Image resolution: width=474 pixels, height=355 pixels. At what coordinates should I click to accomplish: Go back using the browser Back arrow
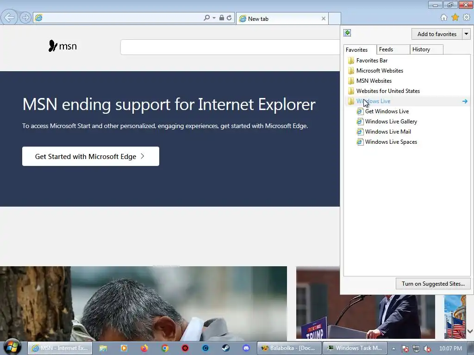[x=9, y=18]
